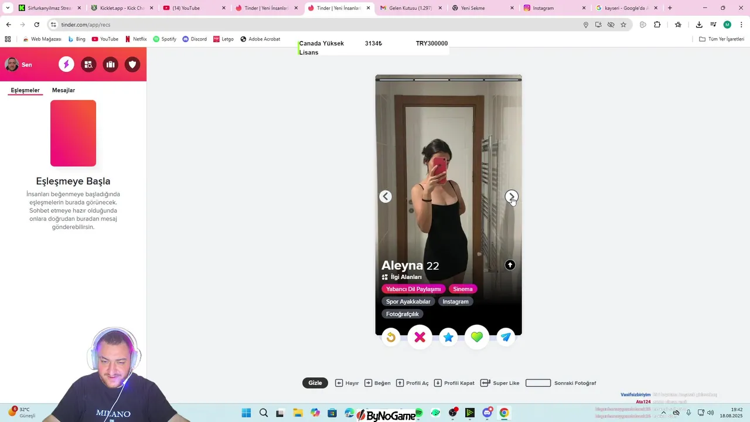
Task: Switch to the Eşleşmeler tab
Action: click(25, 90)
